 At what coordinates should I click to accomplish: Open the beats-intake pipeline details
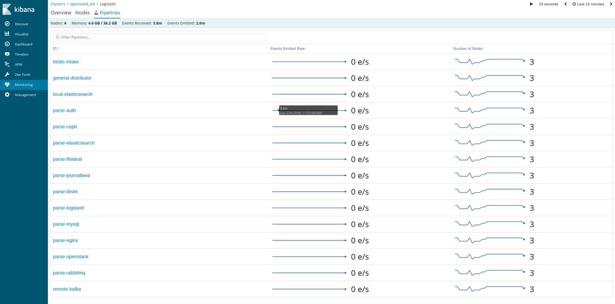[x=66, y=62]
